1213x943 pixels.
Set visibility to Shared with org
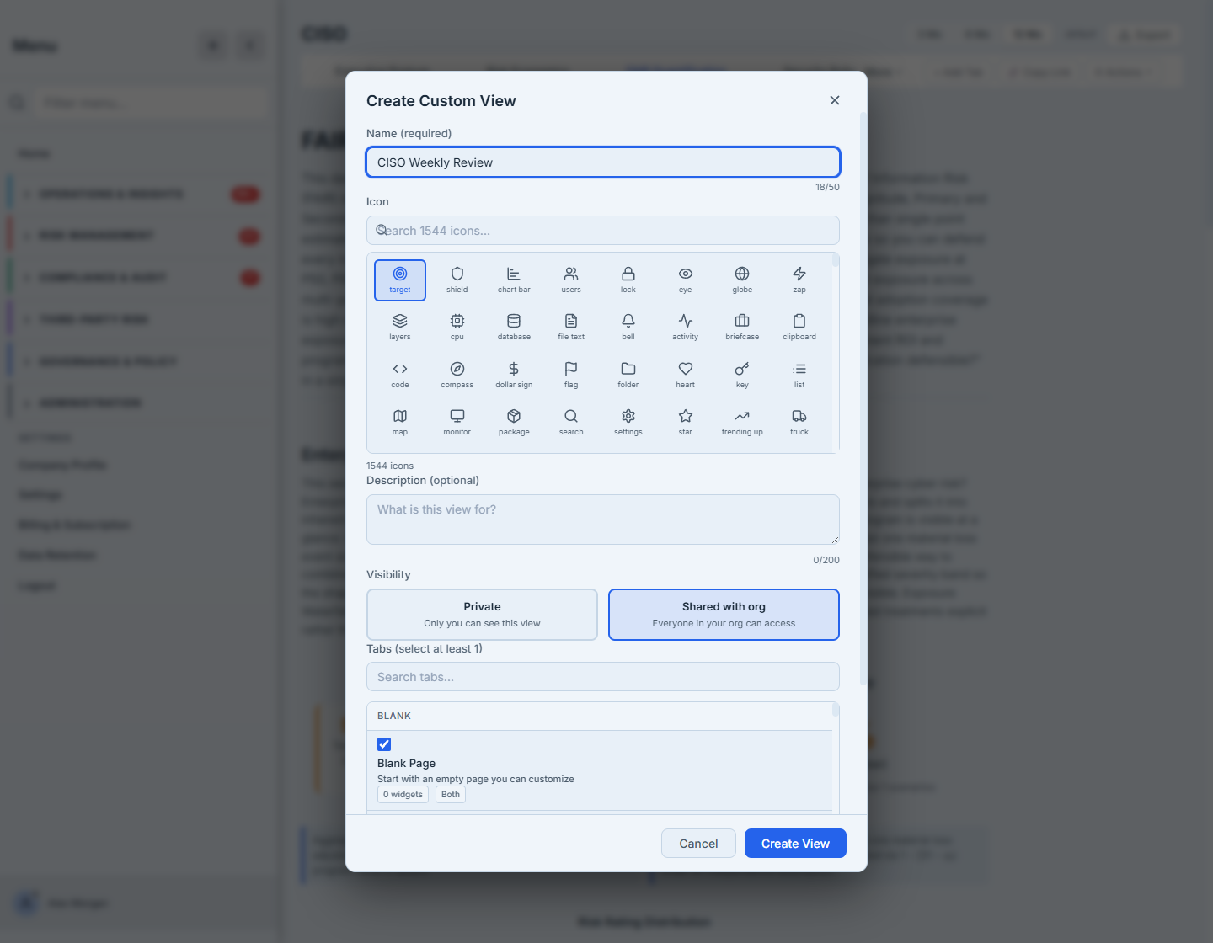pyautogui.click(x=724, y=615)
